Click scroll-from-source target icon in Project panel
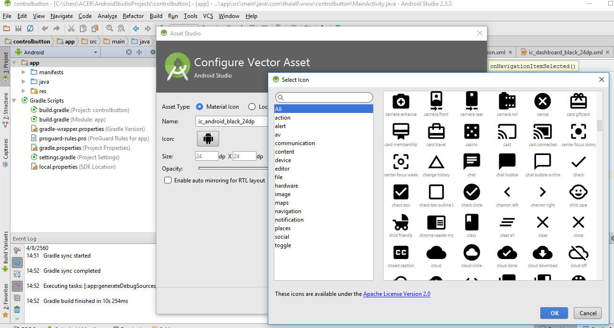614x328 pixels. coord(129,52)
